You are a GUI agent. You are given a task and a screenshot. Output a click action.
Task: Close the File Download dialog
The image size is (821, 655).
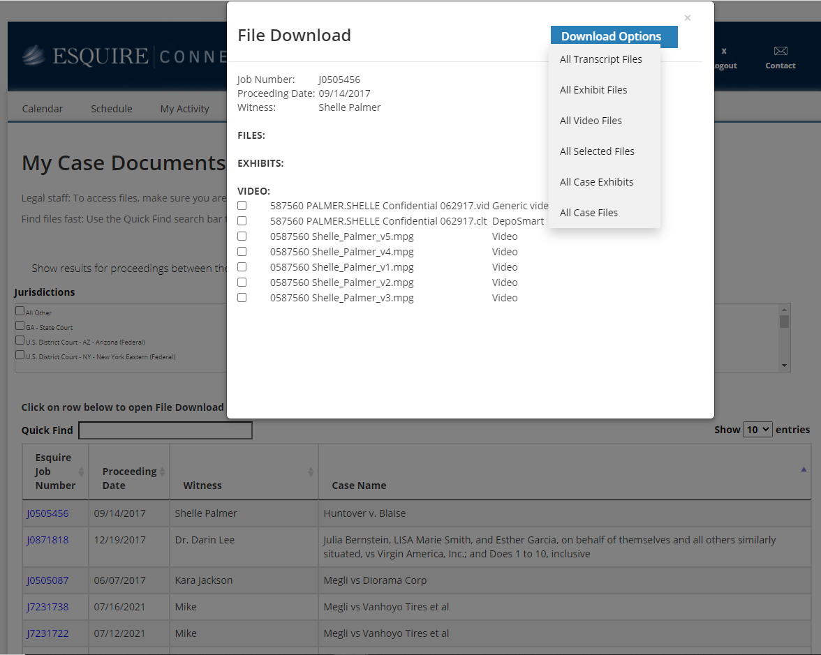point(687,18)
